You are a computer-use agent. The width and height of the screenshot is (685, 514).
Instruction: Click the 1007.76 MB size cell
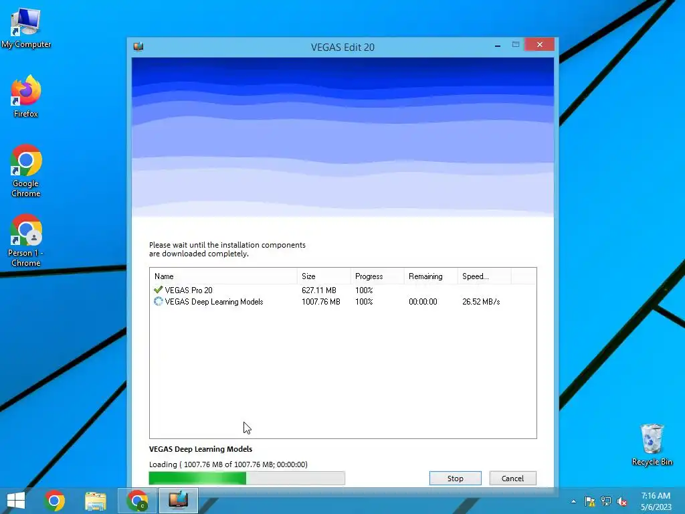point(320,302)
